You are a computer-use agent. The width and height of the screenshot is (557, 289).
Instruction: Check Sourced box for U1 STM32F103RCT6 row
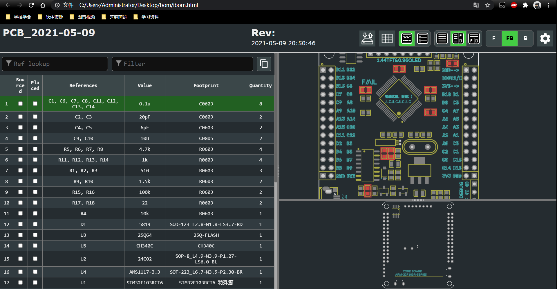20,283
